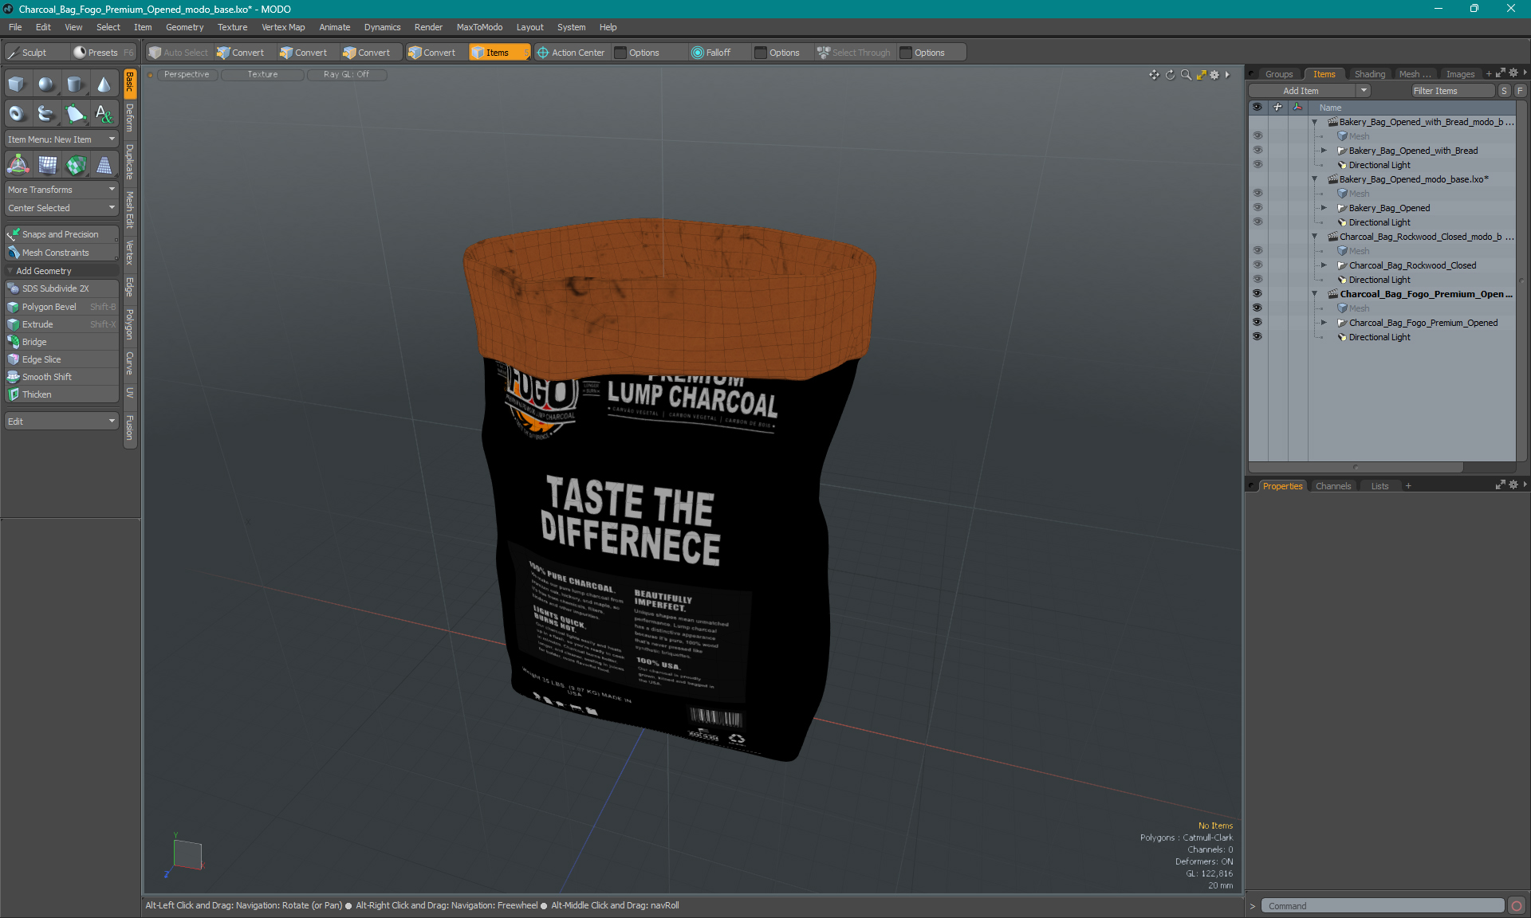1531x918 pixels.
Task: Open Properties panel settings gear
Action: [1513, 485]
